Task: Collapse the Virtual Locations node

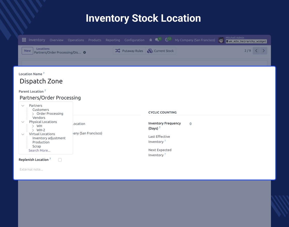Action: [x=23, y=134]
